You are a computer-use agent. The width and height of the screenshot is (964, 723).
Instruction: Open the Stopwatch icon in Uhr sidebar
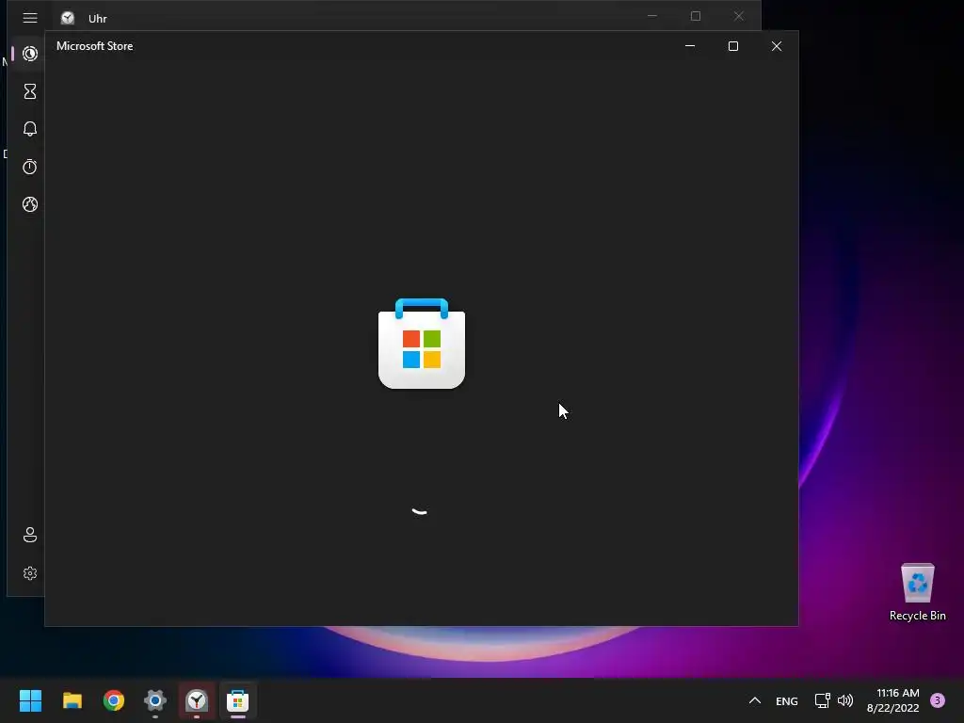coord(30,167)
